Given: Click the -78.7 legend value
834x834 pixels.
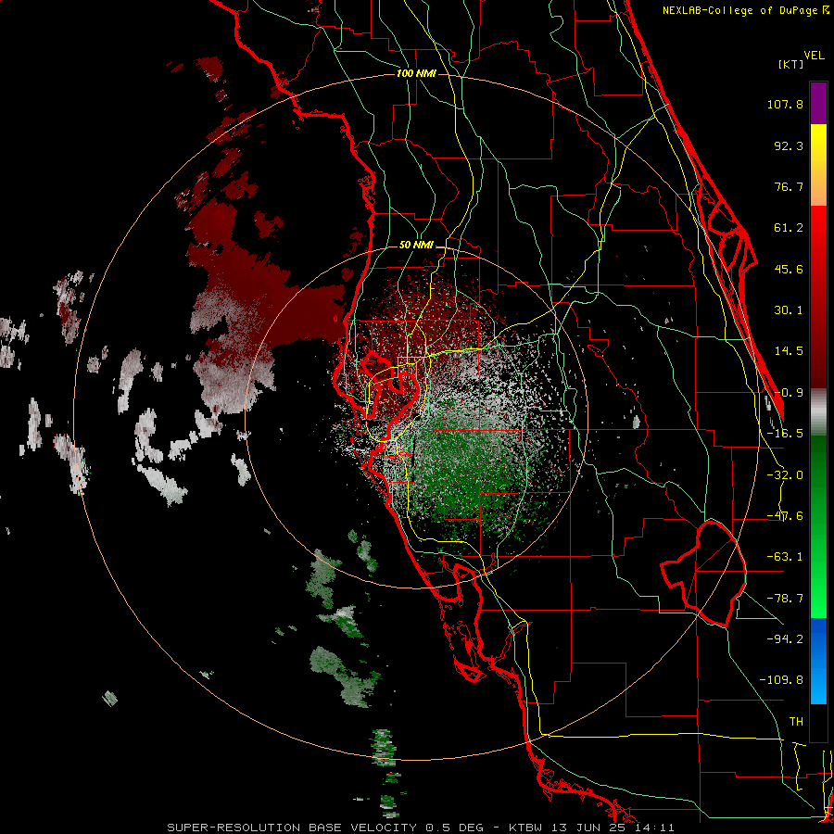Looking at the screenshot, I should point(785,599).
